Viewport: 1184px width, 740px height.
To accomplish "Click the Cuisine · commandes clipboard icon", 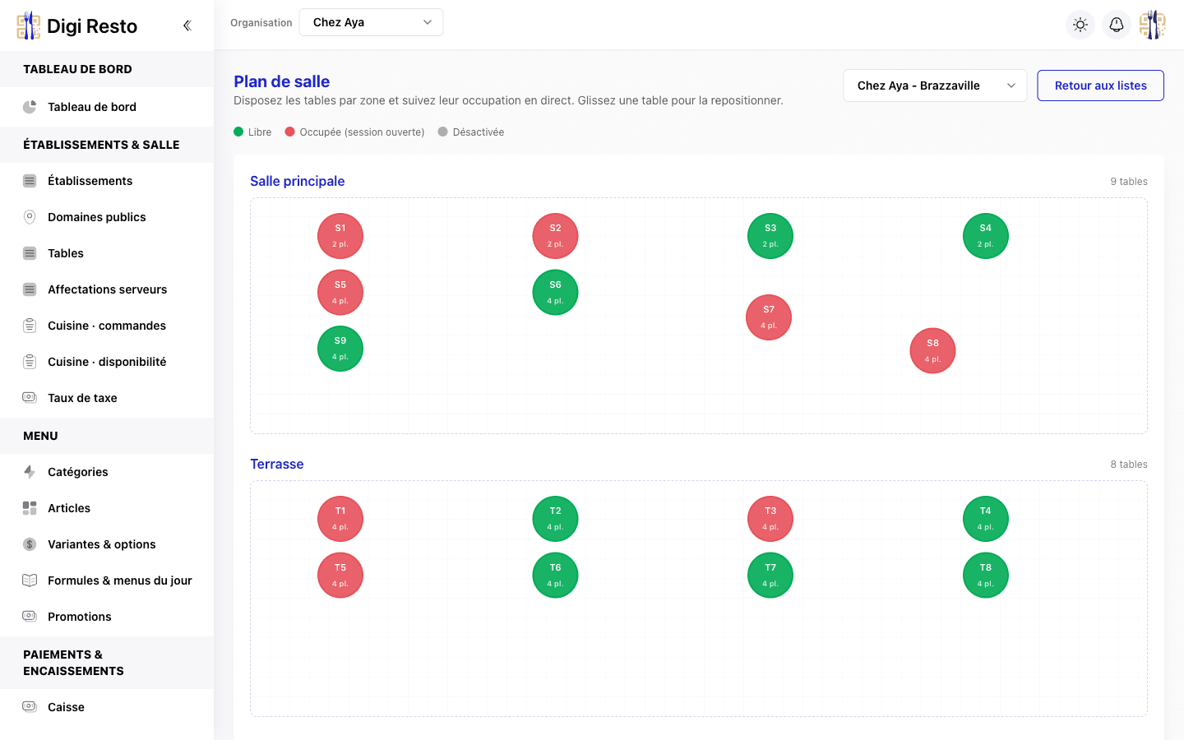I will 30,326.
